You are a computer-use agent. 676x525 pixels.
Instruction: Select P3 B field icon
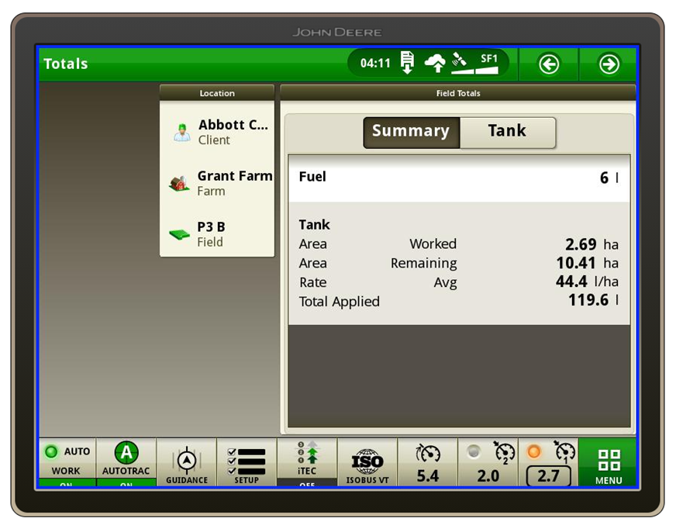tap(179, 234)
